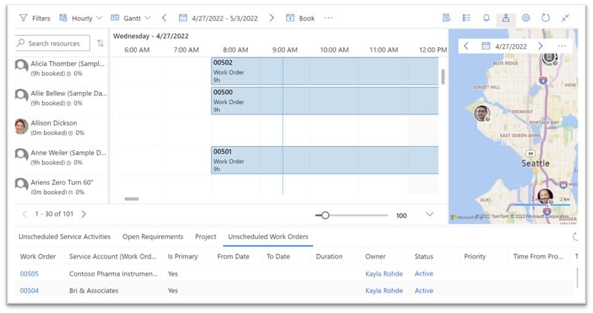
Task: Open work order 00505 link
Action: [x=29, y=274]
